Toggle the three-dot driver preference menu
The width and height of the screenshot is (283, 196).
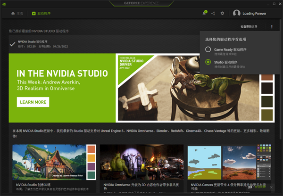(272, 27)
